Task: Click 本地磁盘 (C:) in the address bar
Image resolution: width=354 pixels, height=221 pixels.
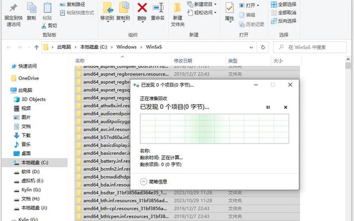Action: click(x=94, y=47)
